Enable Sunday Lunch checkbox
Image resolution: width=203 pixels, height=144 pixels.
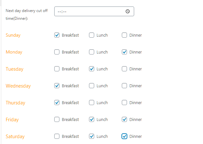tap(92, 35)
